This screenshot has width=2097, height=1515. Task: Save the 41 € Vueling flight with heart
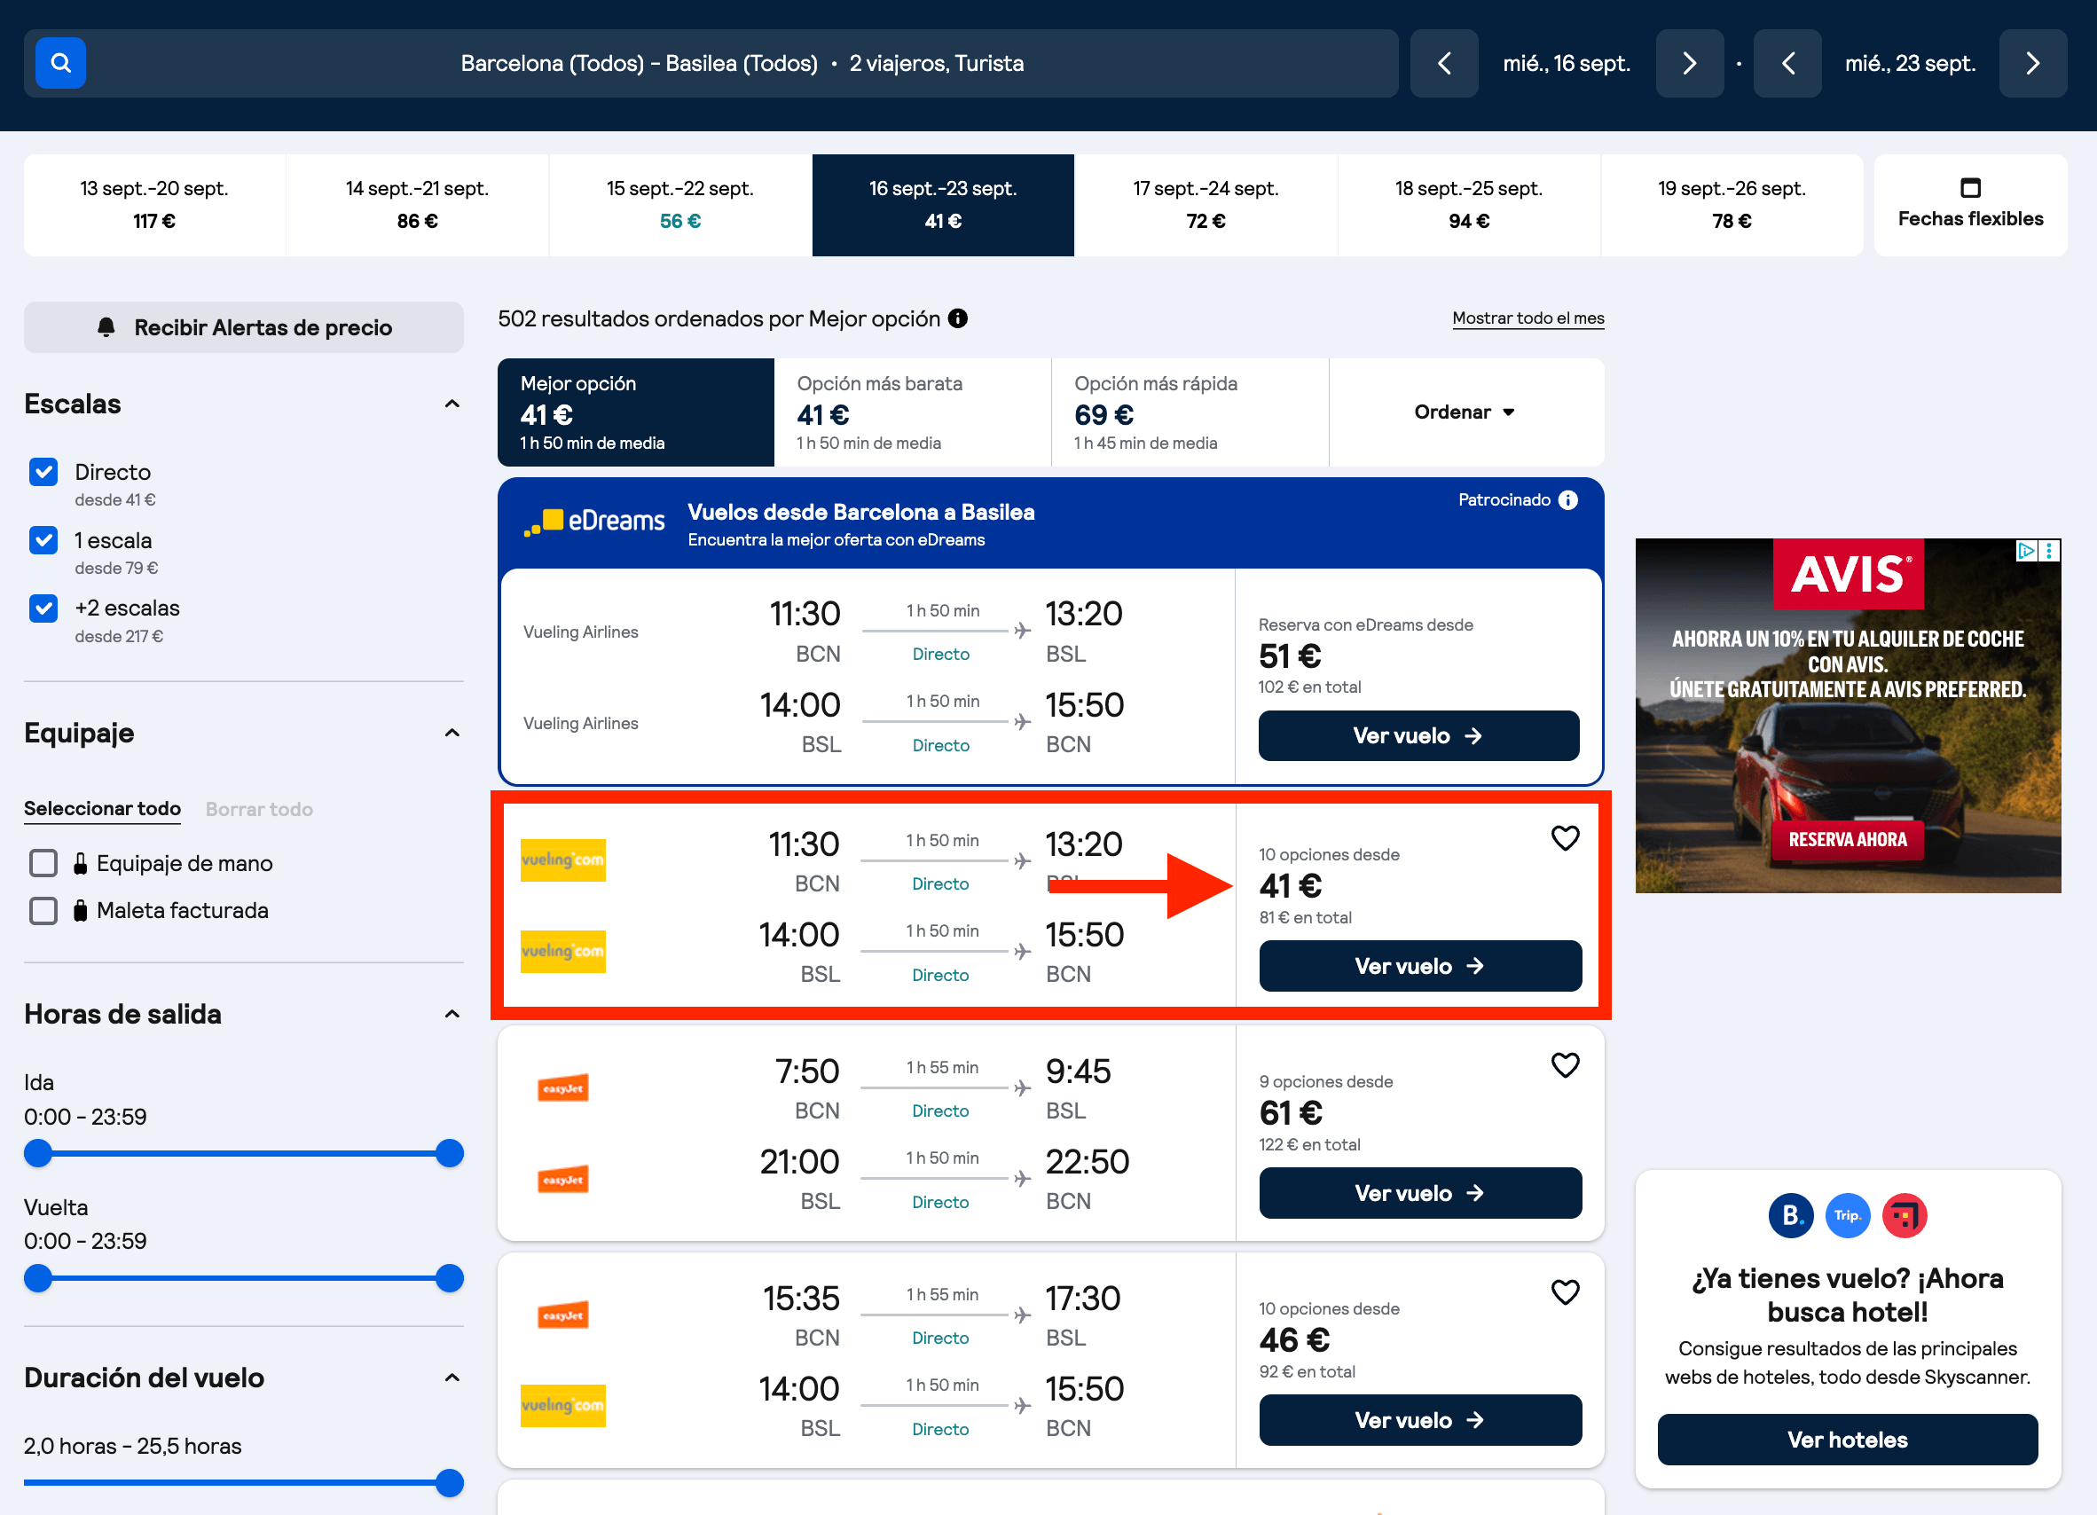1565,837
